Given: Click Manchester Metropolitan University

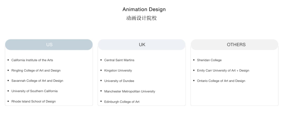Looking at the screenshot, I should (x=130, y=92).
